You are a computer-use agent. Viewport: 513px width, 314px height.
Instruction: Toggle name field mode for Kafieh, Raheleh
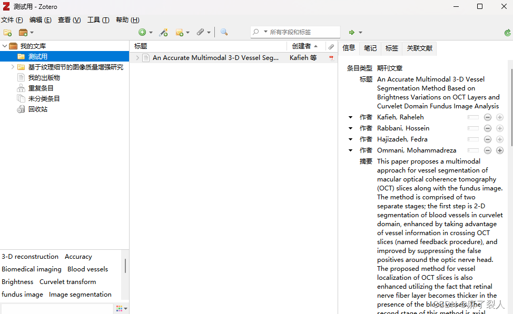coord(473,117)
